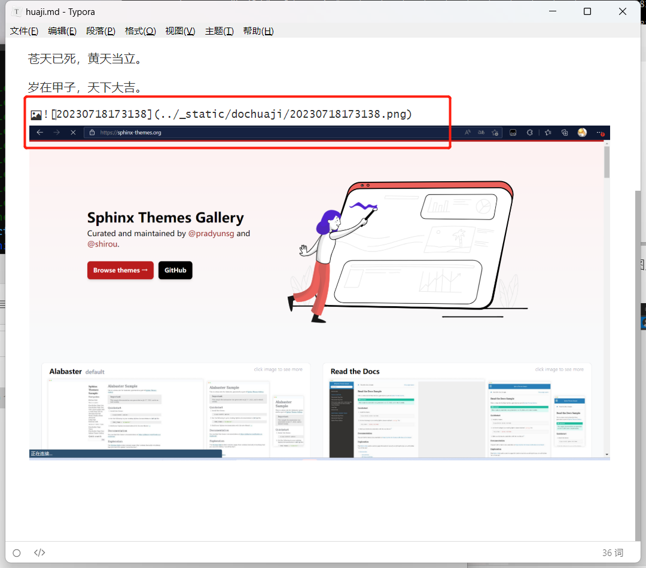Open the 文件(F) menu
The width and height of the screenshot is (646, 568).
[x=24, y=31]
